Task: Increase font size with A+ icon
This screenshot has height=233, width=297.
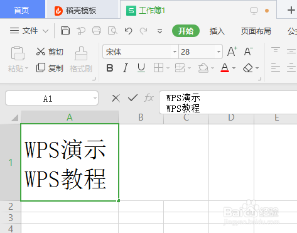Action: tap(232, 51)
